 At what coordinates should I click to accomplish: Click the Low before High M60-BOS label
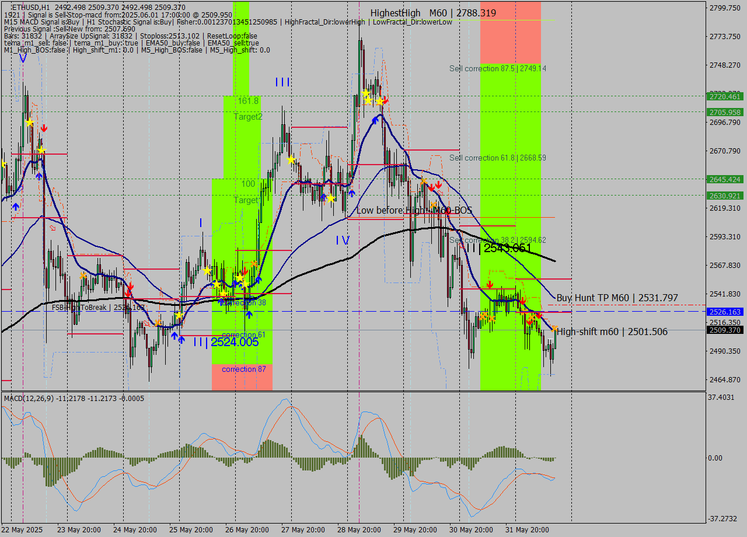(414, 210)
